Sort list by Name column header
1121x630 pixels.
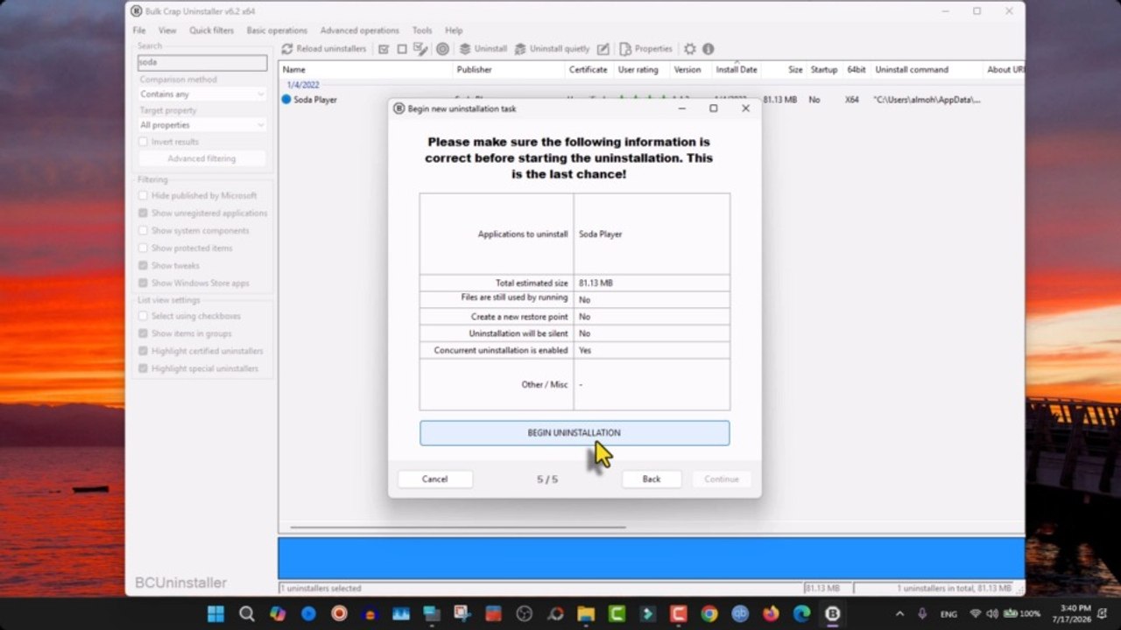coord(366,70)
